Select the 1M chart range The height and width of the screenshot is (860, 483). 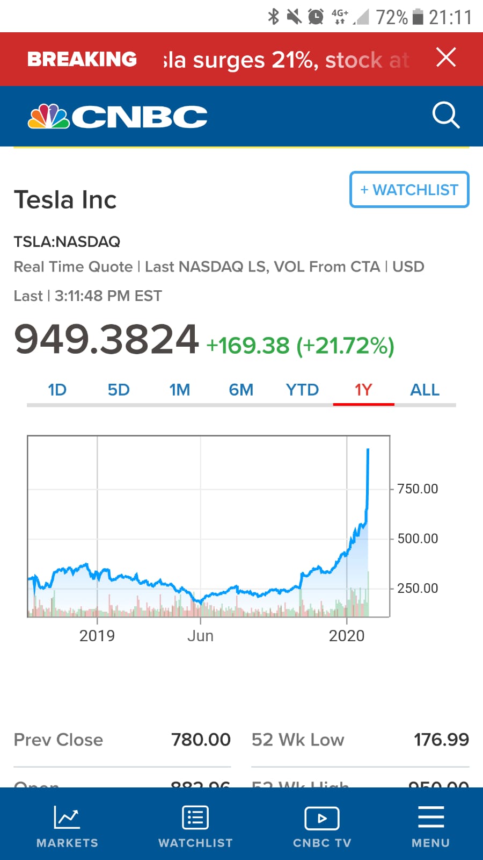[180, 390]
